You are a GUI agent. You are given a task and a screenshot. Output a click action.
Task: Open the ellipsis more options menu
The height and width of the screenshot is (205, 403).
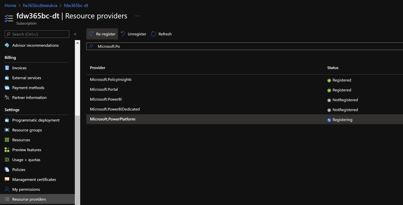tap(137, 16)
